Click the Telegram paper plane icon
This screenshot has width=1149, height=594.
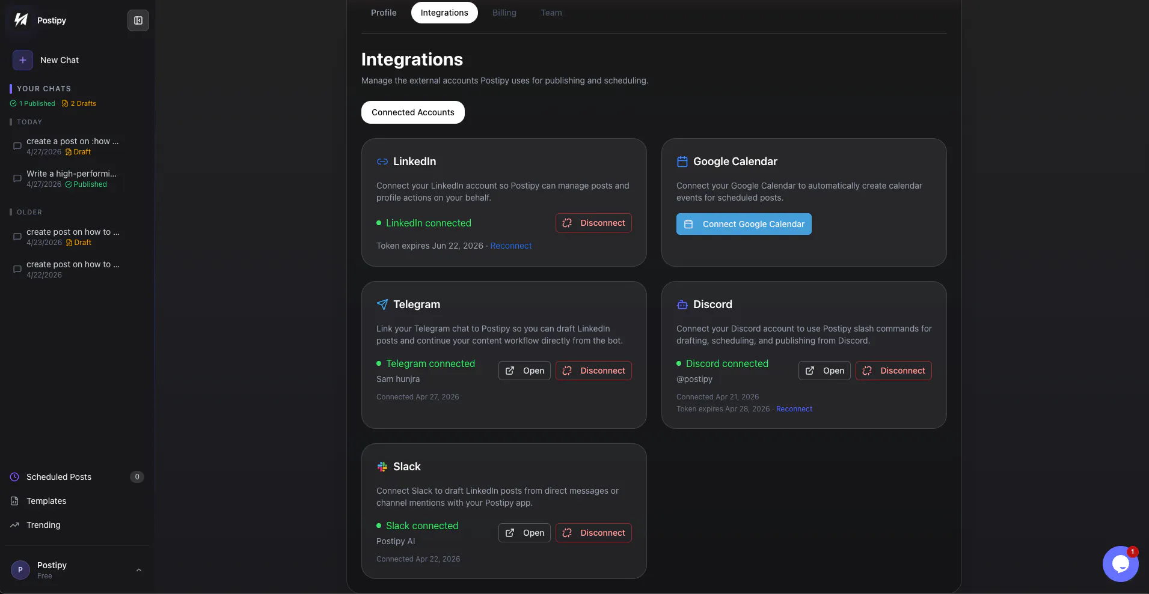[382, 305]
